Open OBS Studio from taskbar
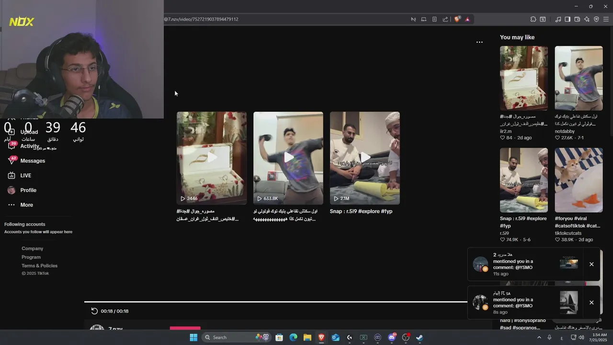The width and height of the screenshot is (613, 345). click(x=406, y=337)
